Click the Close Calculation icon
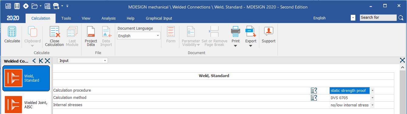 coord(54,36)
